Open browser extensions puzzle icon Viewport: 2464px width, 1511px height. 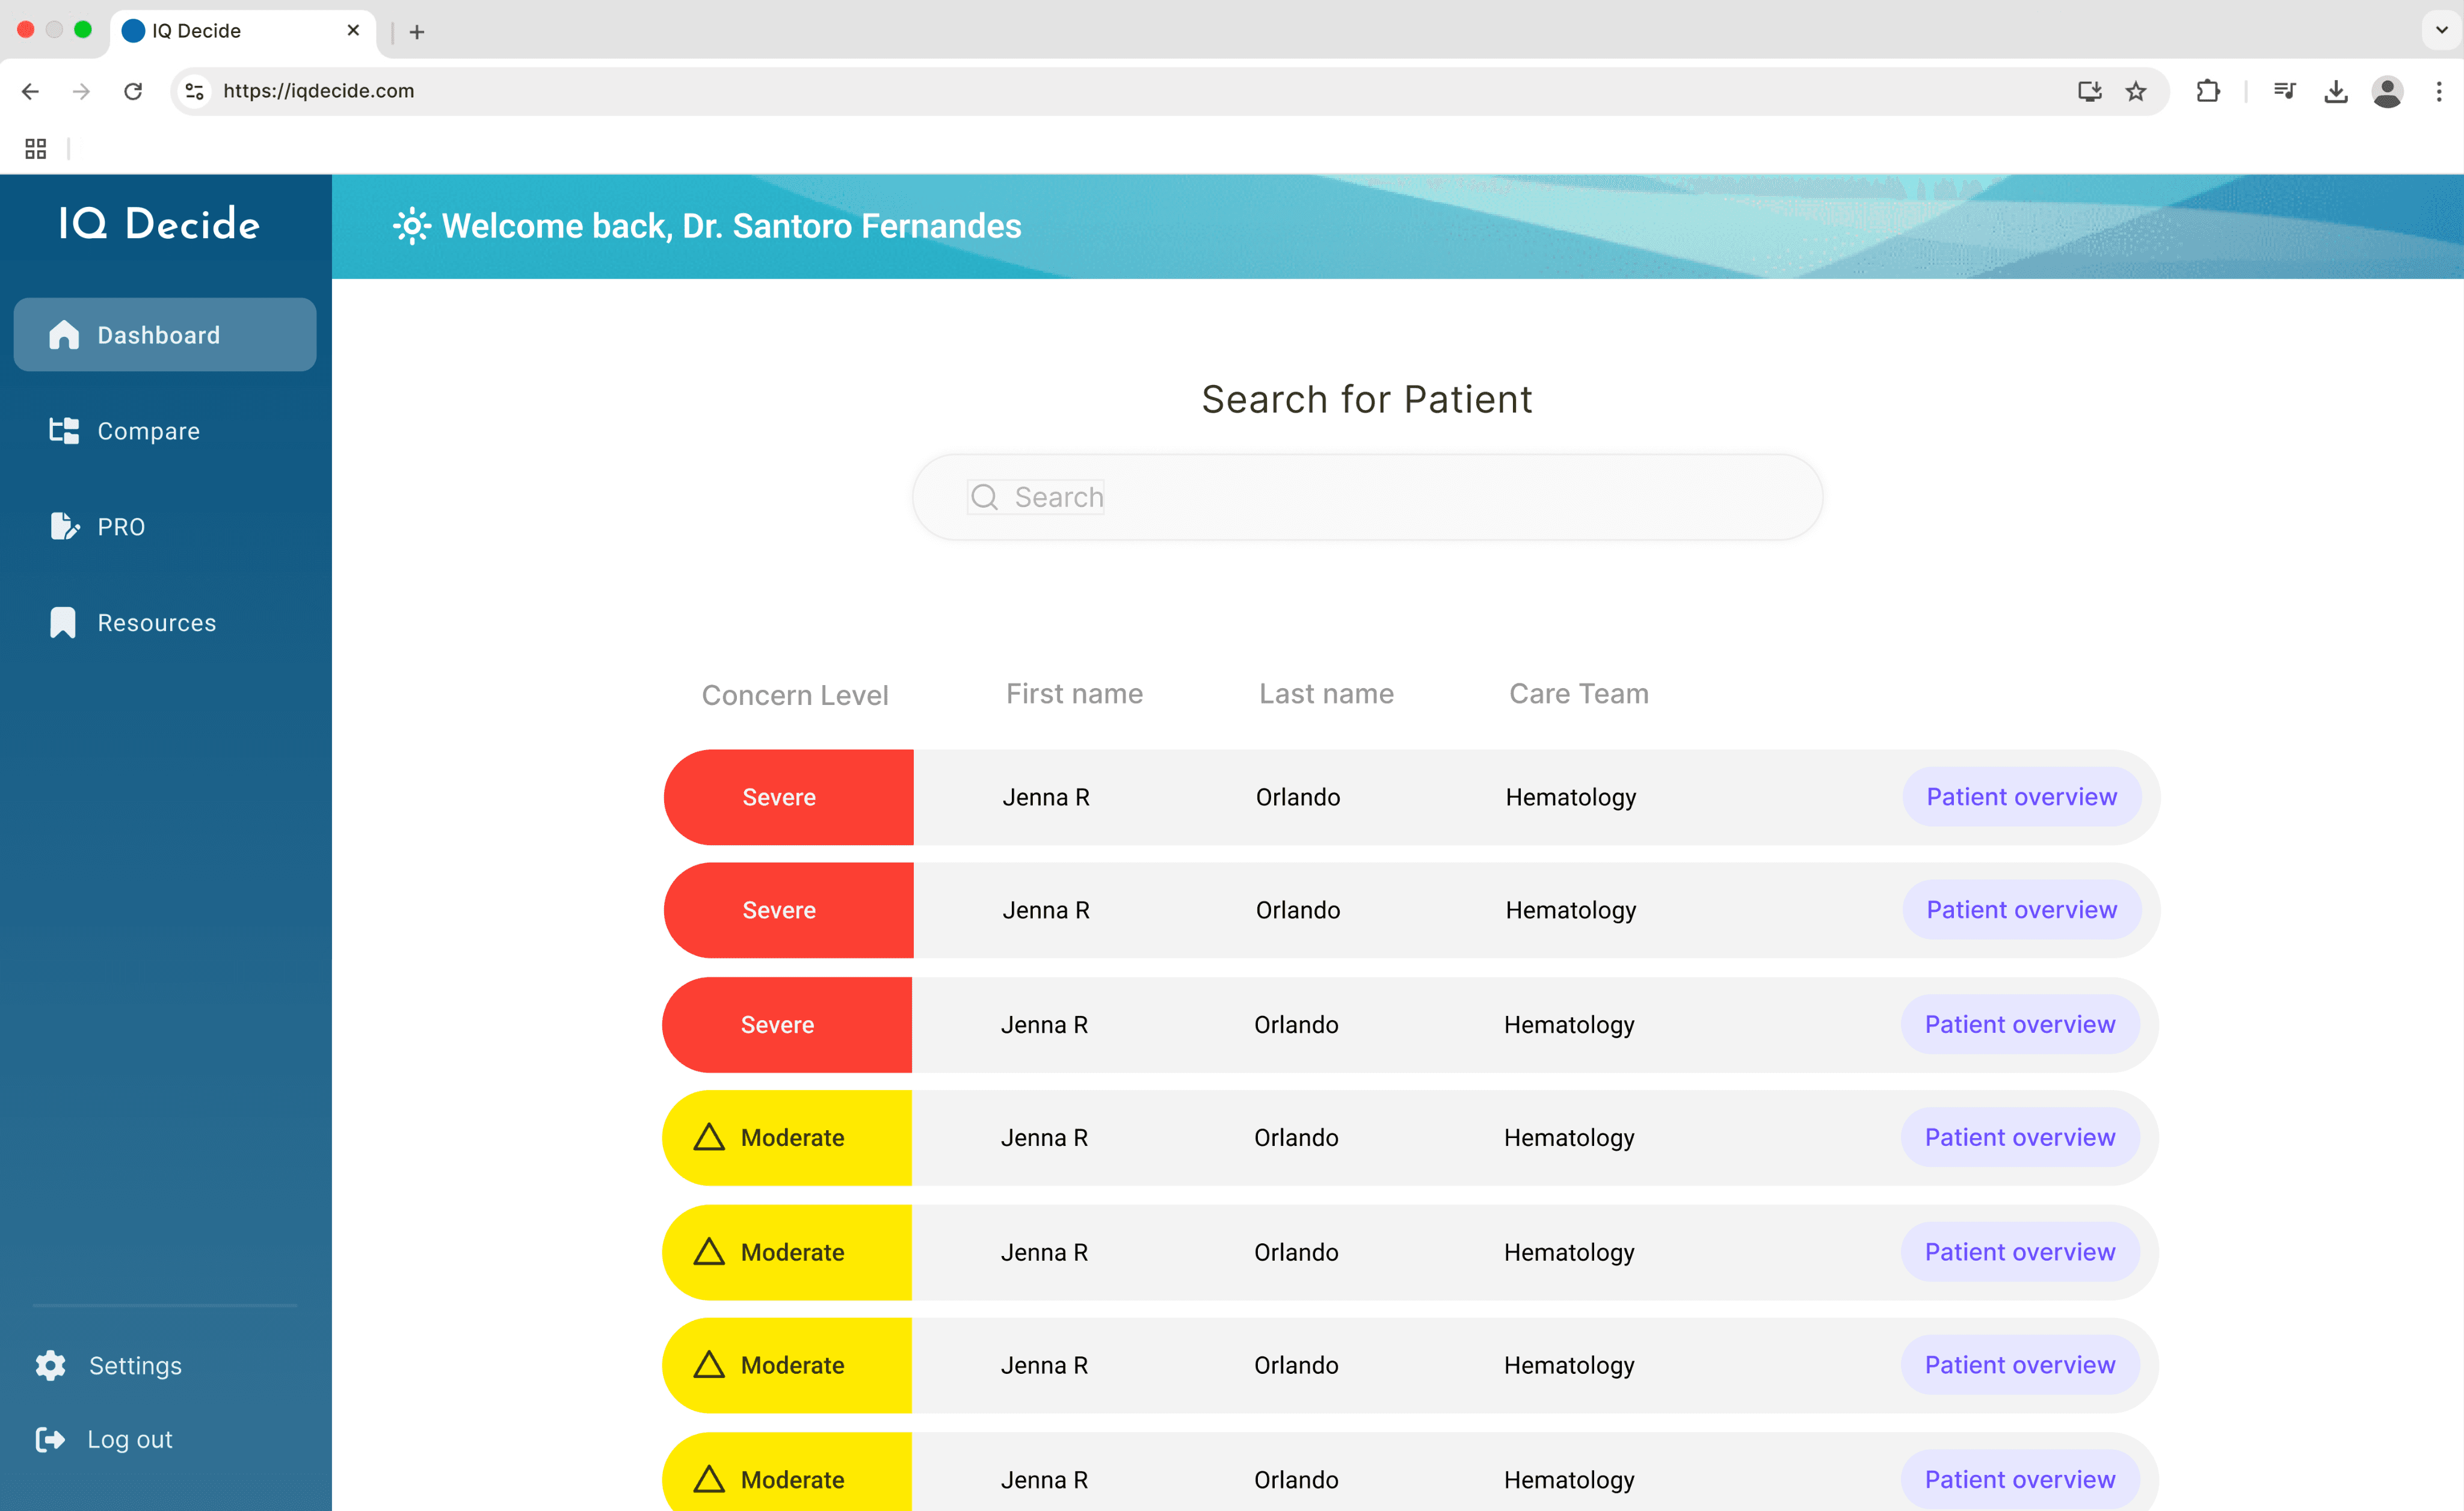tap(2208, 91)
